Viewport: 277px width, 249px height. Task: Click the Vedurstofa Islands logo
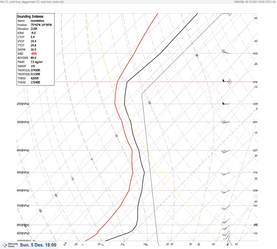[10, 245]
